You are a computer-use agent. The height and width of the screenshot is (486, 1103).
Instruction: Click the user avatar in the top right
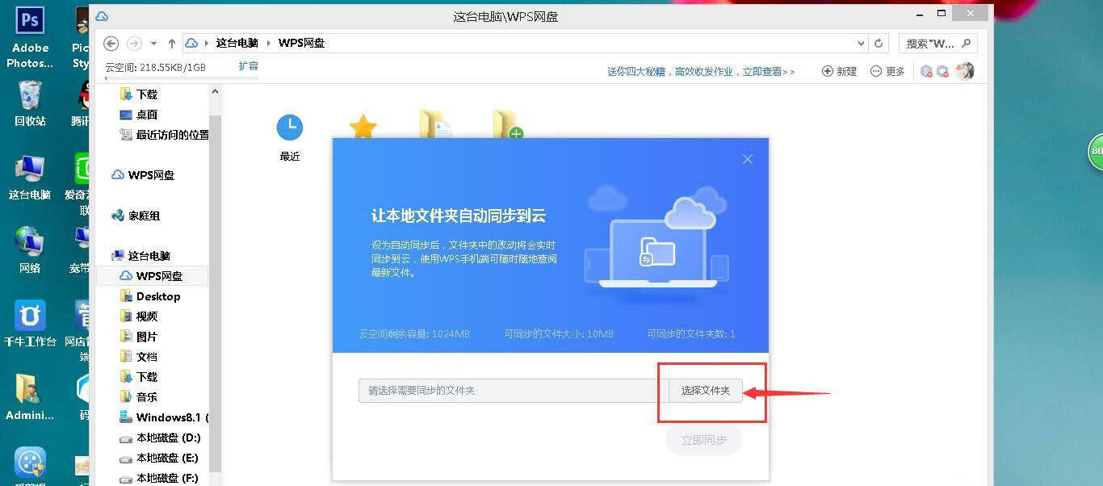964,71
